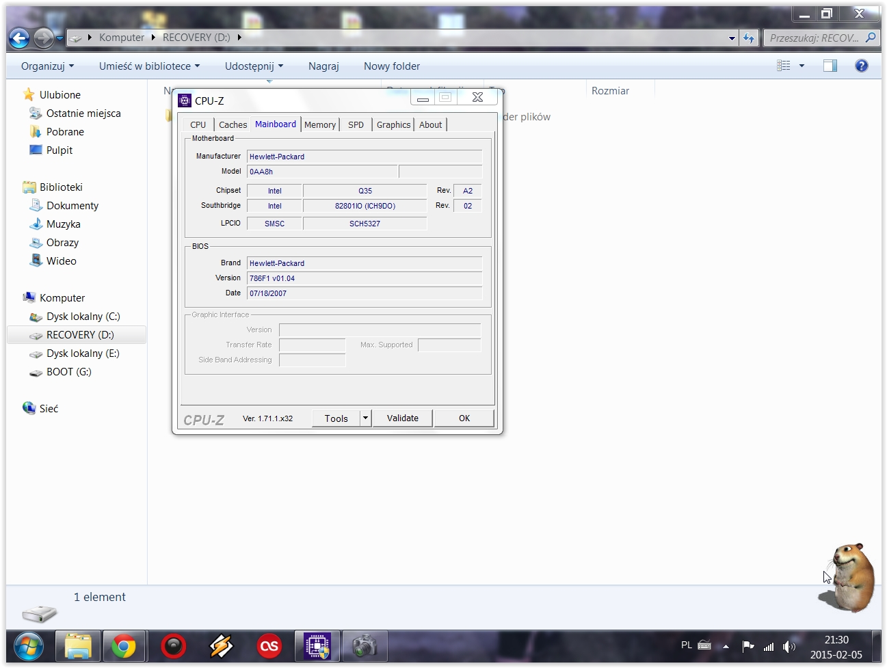
Task: Open the Muzyka library
Action: 64,224
